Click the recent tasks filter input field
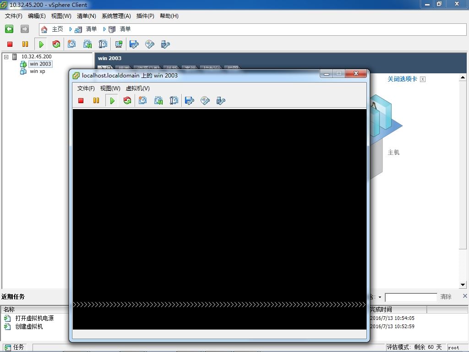 (411, 297)
